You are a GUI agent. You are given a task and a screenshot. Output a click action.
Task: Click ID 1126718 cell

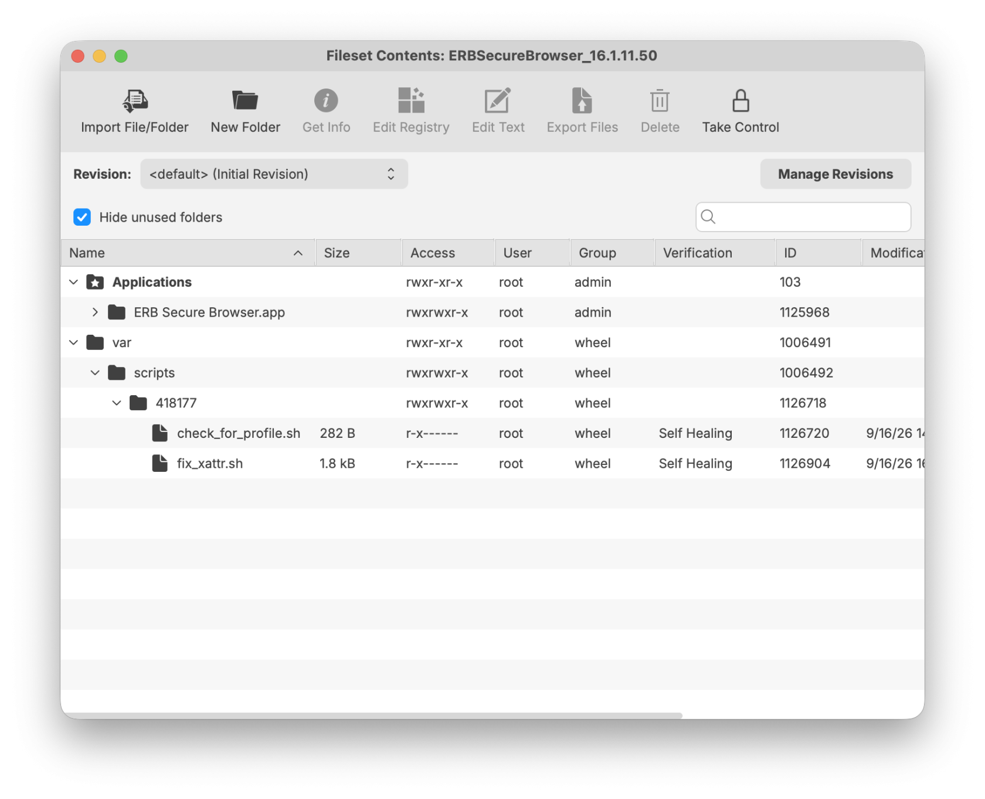[x=803, y=403]
